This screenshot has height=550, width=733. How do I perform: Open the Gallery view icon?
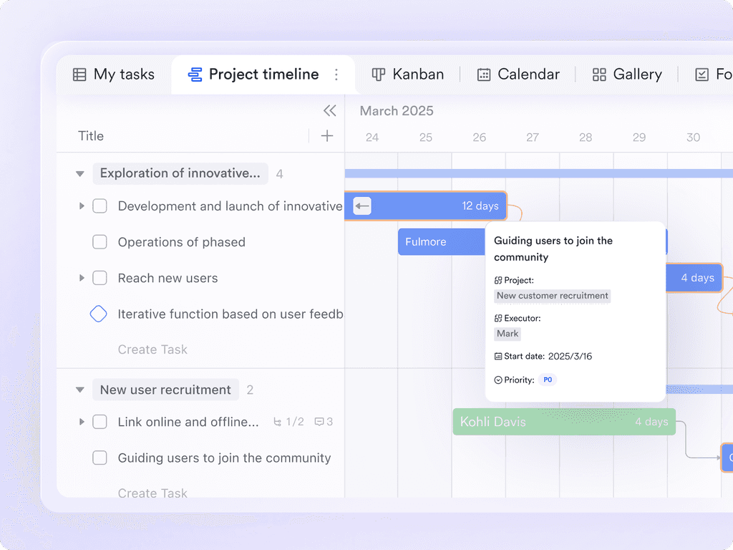pos(598,74)
